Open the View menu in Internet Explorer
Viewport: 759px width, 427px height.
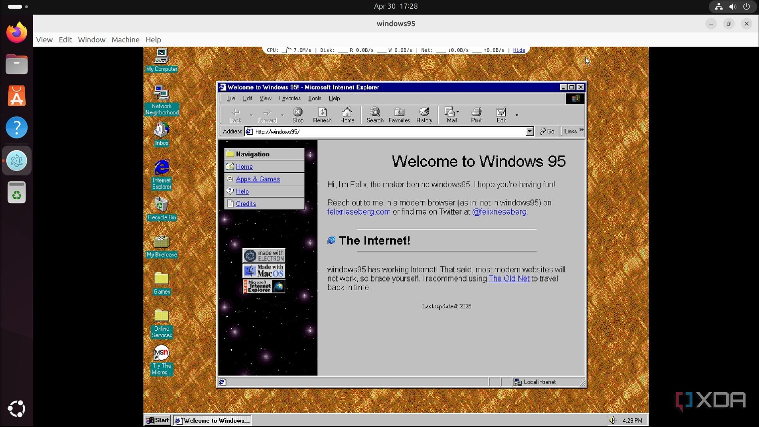(x=265, y=98)
